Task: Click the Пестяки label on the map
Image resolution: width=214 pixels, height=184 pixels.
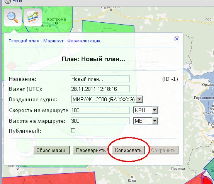Action: 178,169
